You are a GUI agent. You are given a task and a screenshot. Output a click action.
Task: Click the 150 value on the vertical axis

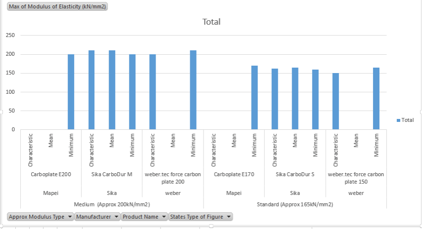coord(10,73)
